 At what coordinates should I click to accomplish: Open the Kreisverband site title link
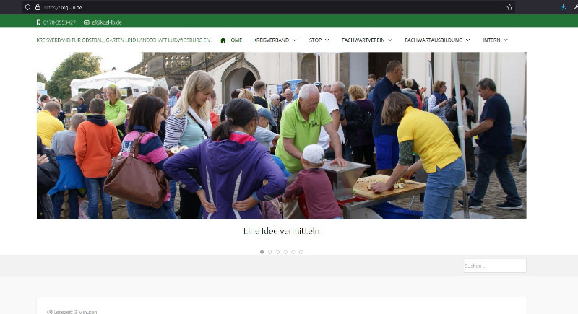124,40
